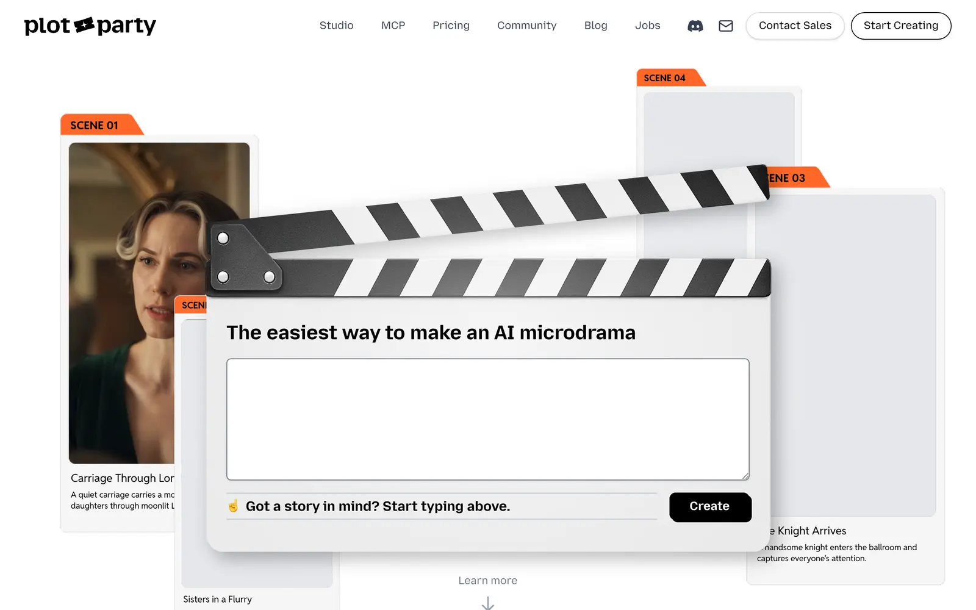
Task: Click the Sisters in a Flurry caption
Action: 217,600
